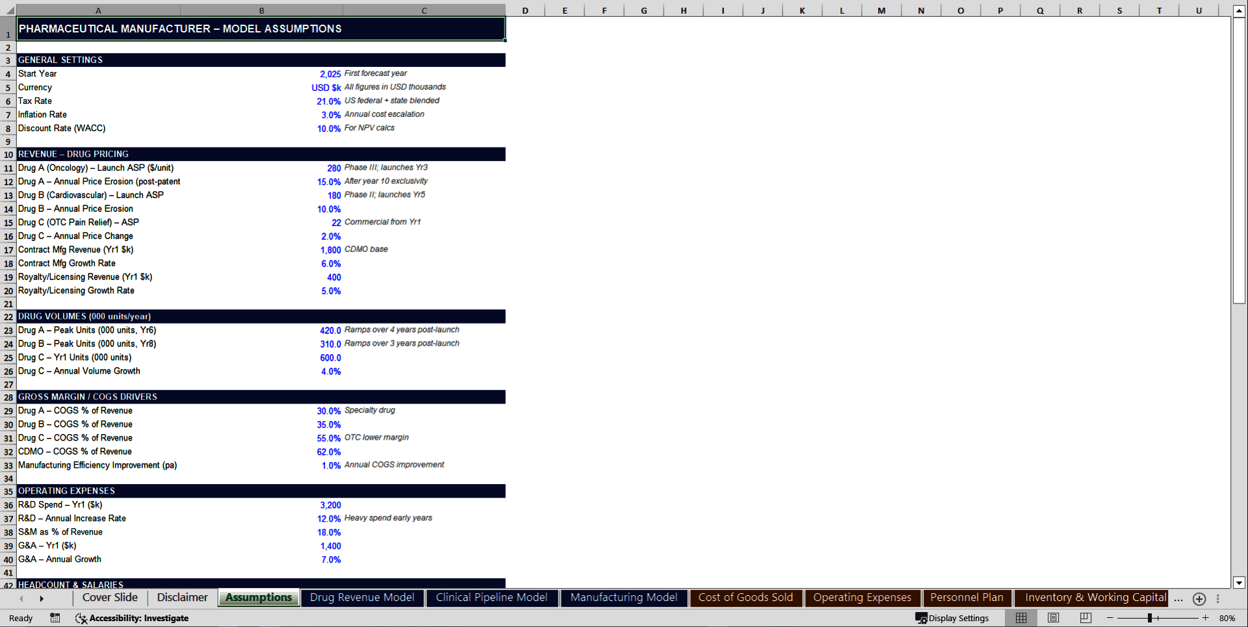Open Display Settings in the status bar
The image size is (1248, 627).
(952, 618)
